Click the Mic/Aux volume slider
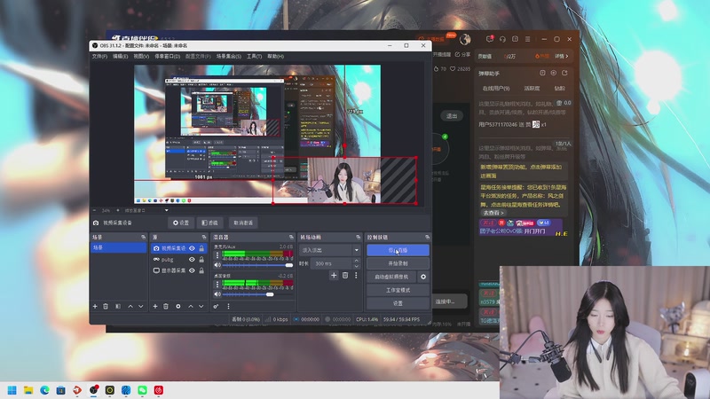The height and width of the screenshot is (399, 710). point(258,265)
